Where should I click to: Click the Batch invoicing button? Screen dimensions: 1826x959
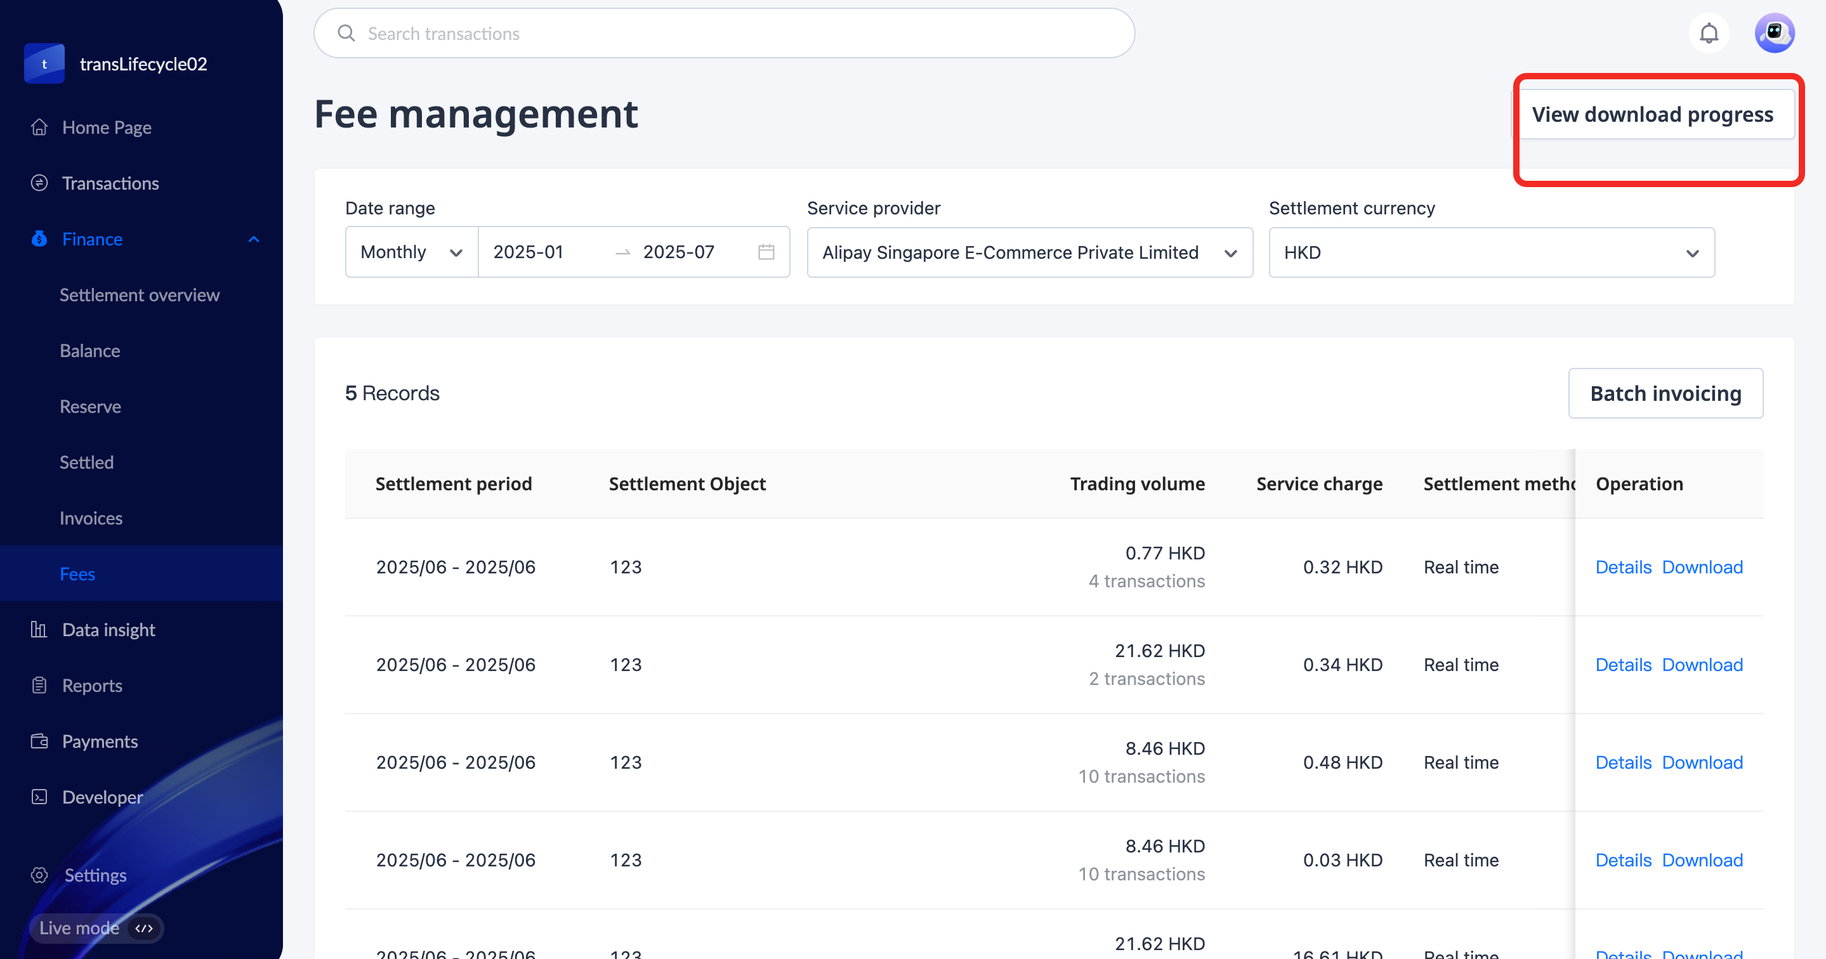pos(1665,393)
